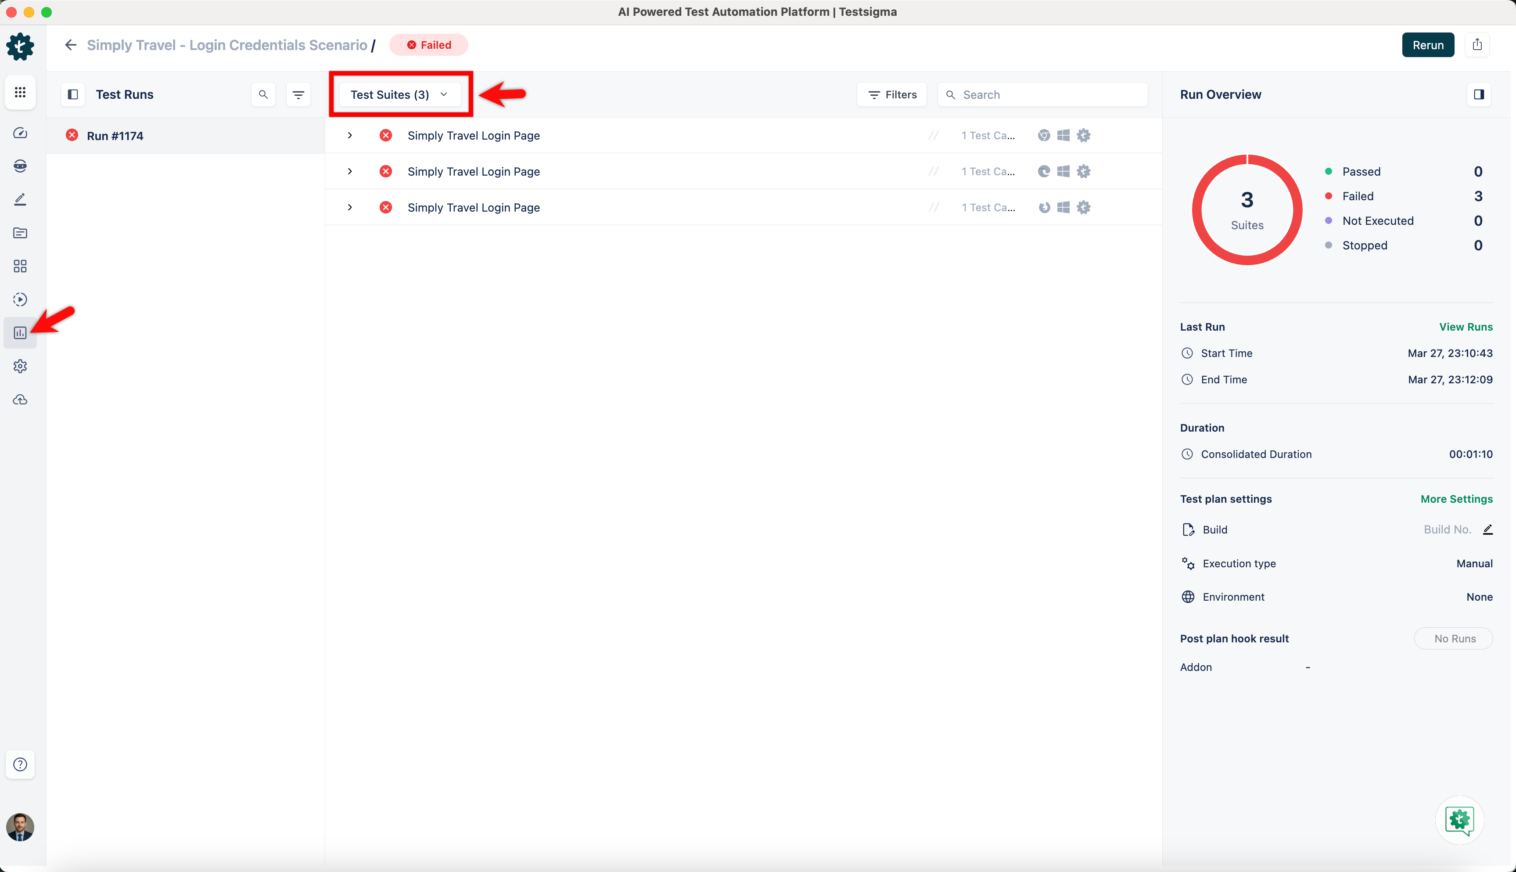Screen dimensions: 1516x872
Task: Toggle the Test Runs filter icon
Action: pos(298,95)
